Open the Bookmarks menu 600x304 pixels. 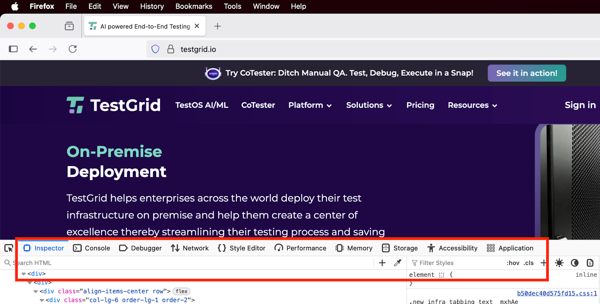pos(194,6)
